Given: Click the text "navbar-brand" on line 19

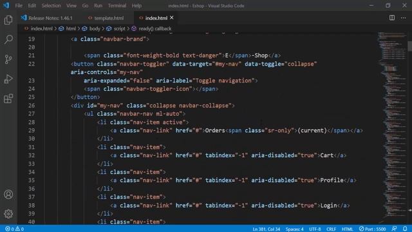Looking at the screenshot, I should [x=123, y=39].
